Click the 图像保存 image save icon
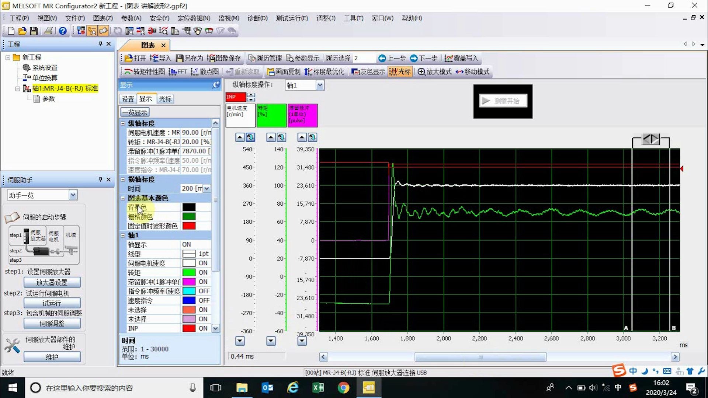This screenshot has height=398, width=708. (x=223, y=58)
